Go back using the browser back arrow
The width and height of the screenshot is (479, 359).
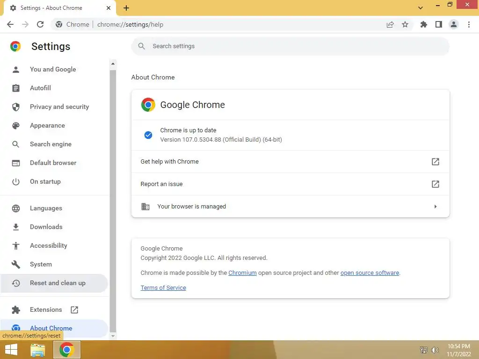click(10, 24)
